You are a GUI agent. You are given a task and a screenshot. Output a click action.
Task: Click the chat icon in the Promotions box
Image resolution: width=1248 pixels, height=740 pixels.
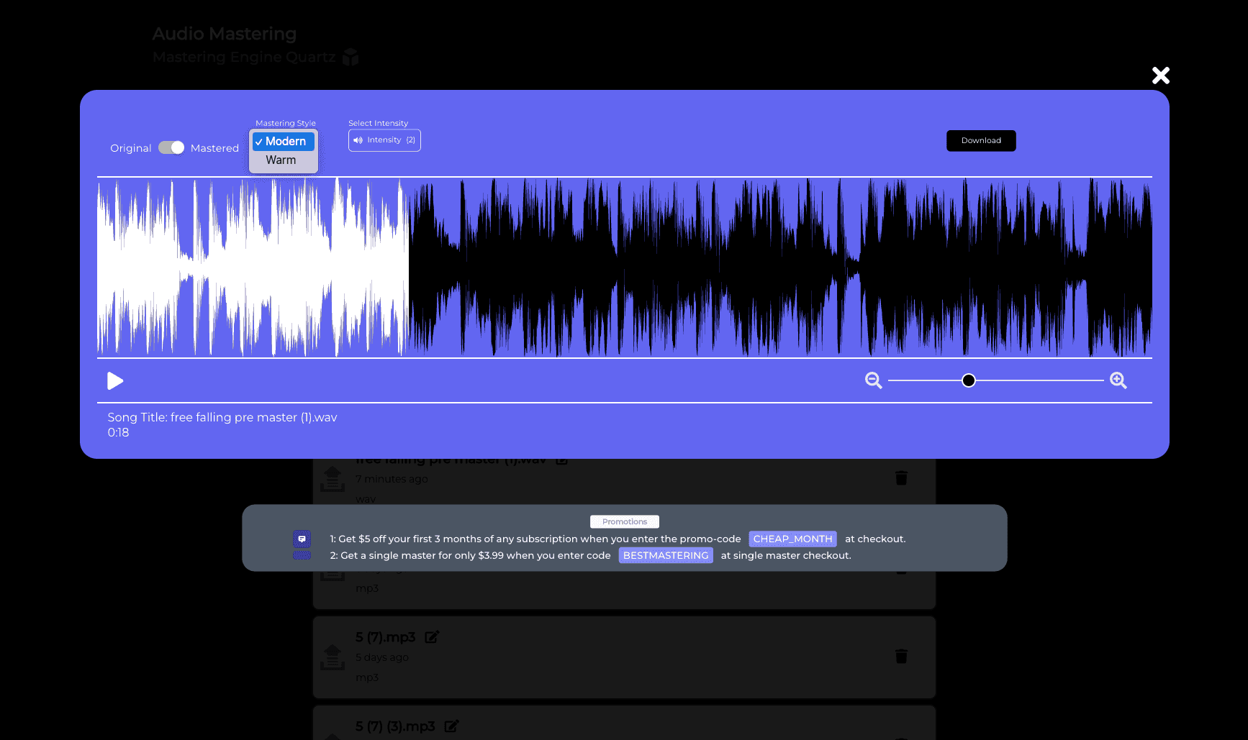click(x=302, y=538)
